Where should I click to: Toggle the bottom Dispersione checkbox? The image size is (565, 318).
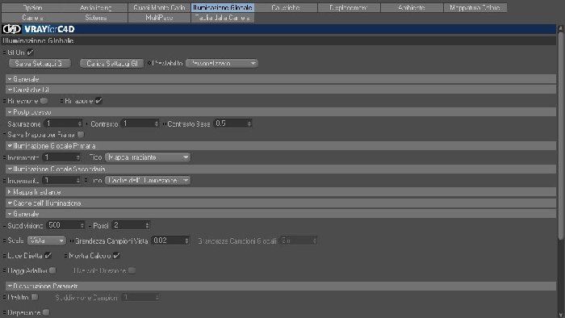(46, 312)
